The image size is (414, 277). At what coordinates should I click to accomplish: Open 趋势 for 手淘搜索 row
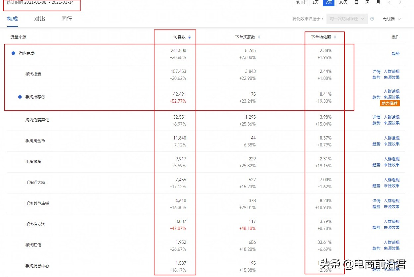click(376, 77)
